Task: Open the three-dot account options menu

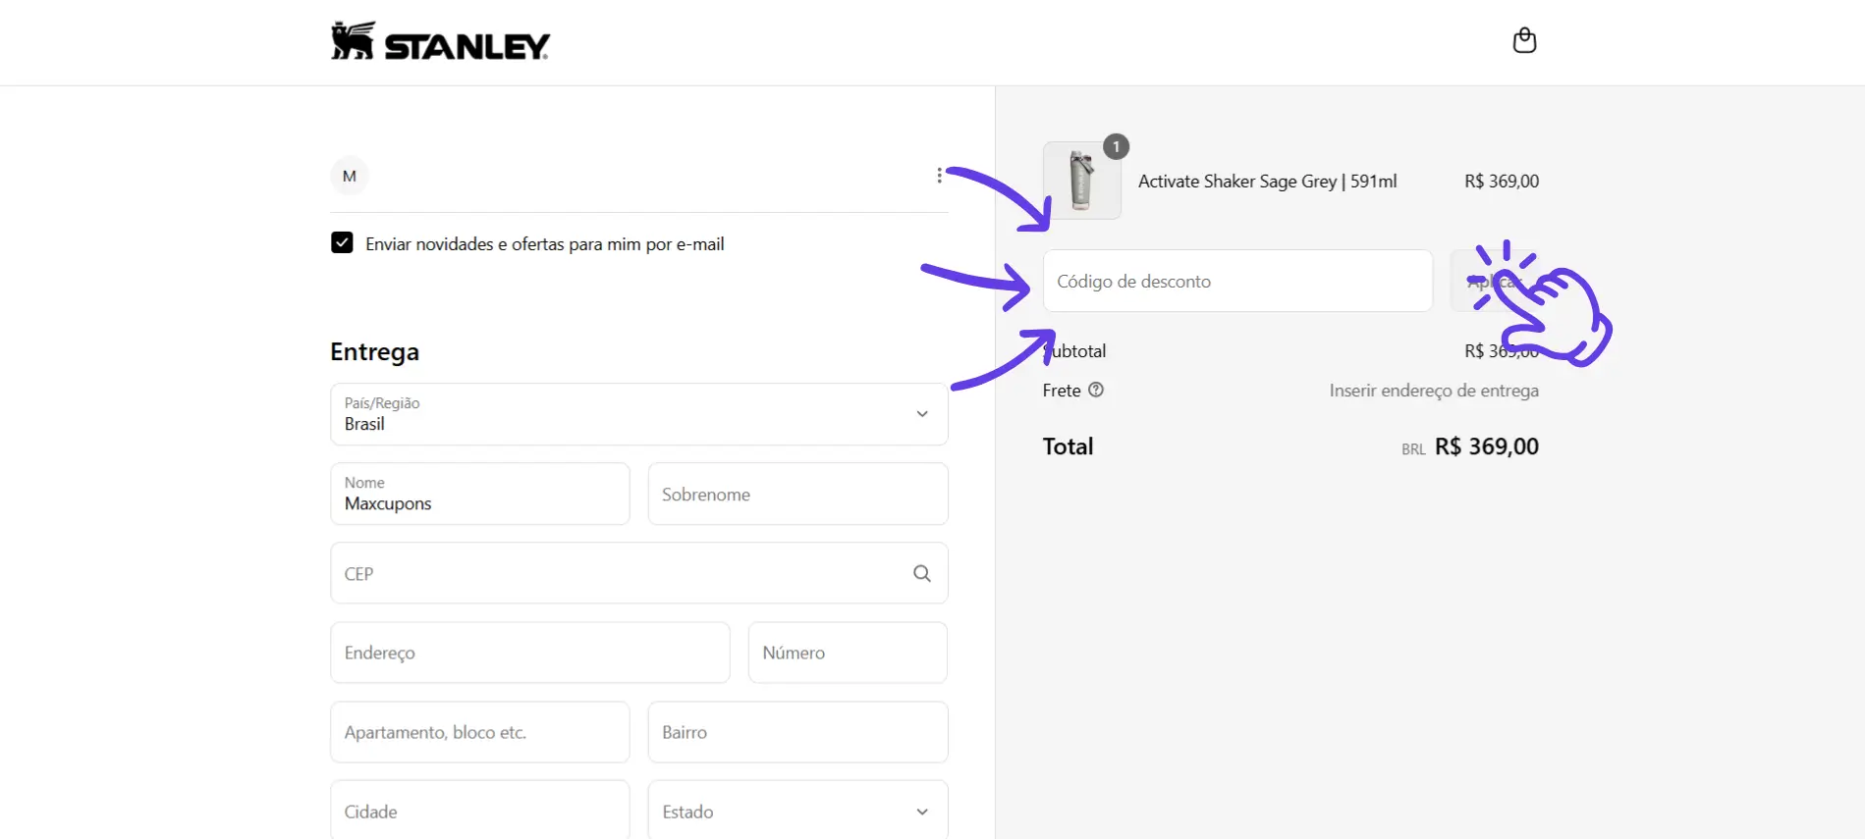Action: (x=939, y=176)
